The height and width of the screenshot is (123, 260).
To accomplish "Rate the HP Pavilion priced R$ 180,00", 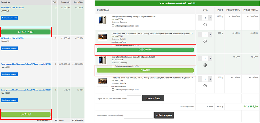I will point(10,18).
